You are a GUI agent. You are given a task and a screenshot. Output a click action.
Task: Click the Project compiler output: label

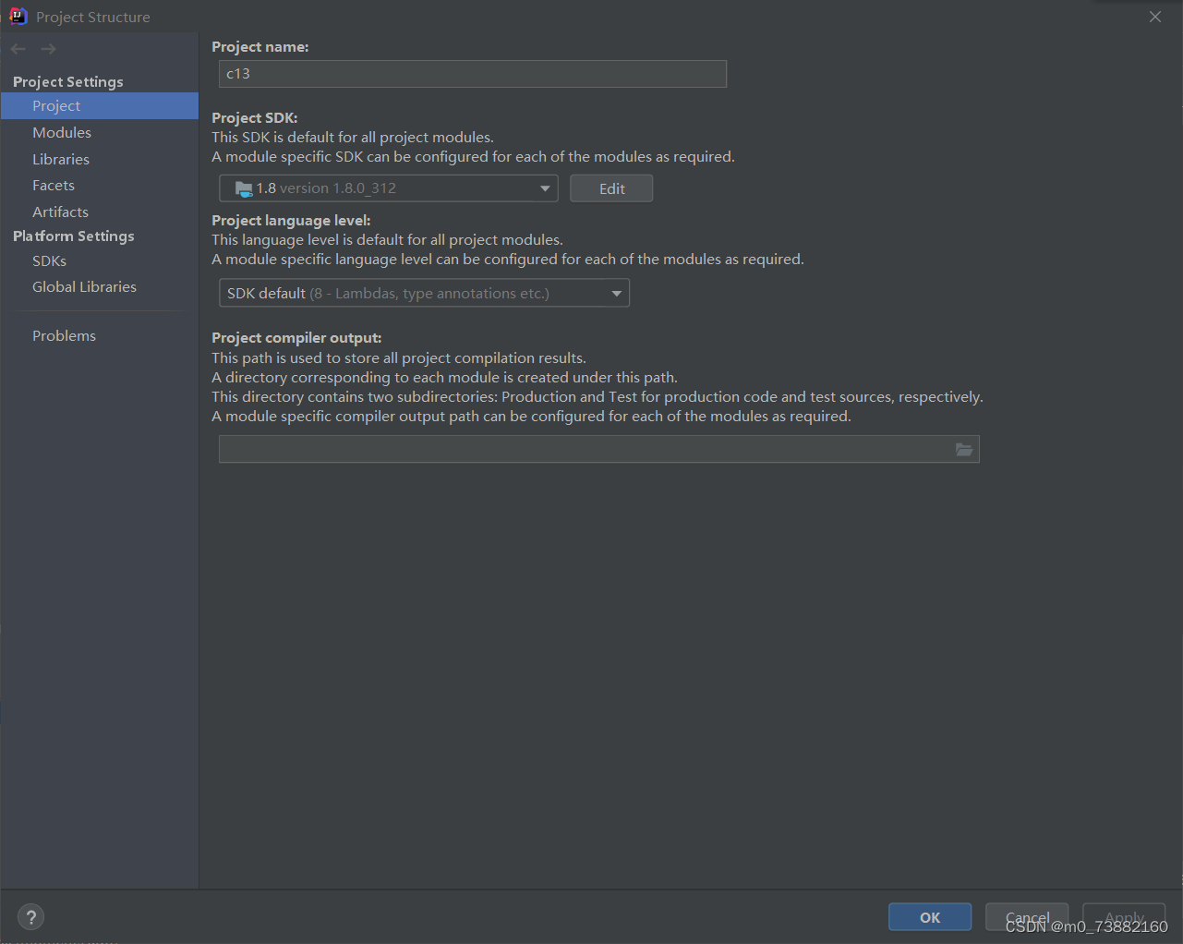point(296,338)
